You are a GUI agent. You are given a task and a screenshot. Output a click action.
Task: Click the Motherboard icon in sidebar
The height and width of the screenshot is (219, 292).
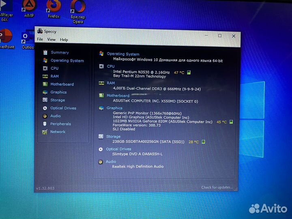[45, 84]
